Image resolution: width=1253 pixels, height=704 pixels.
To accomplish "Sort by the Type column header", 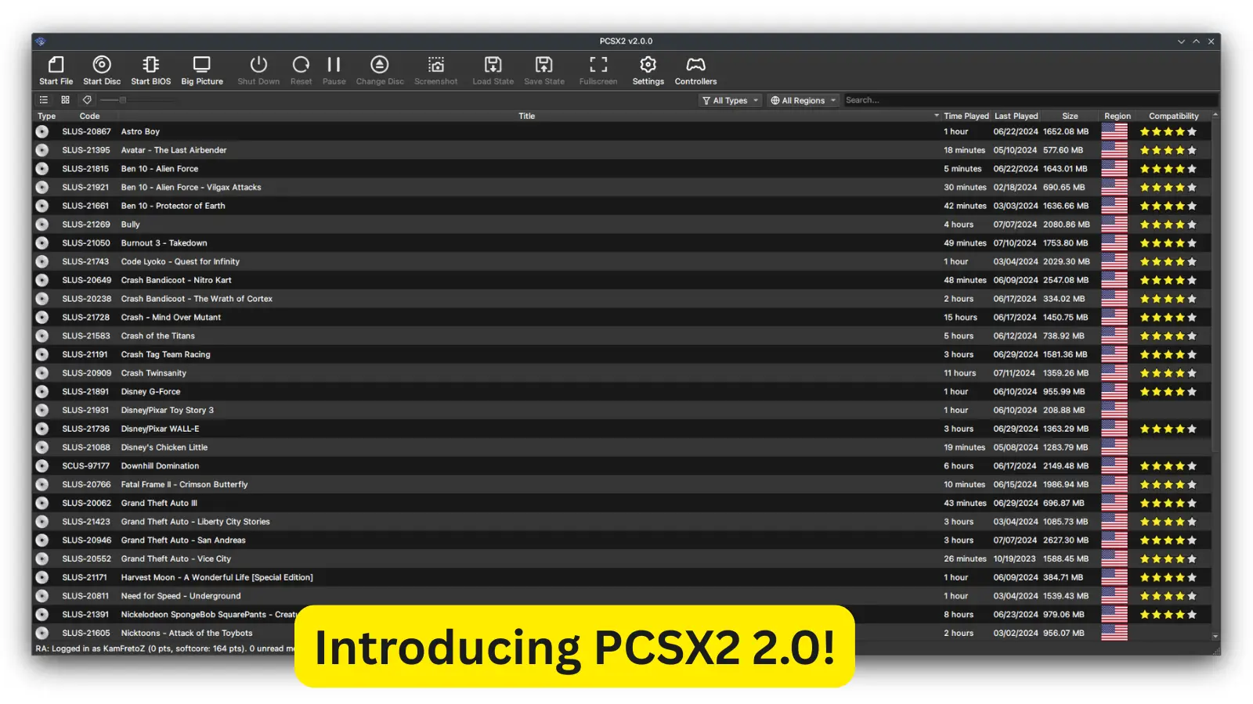I will click(x=46, y=116).
